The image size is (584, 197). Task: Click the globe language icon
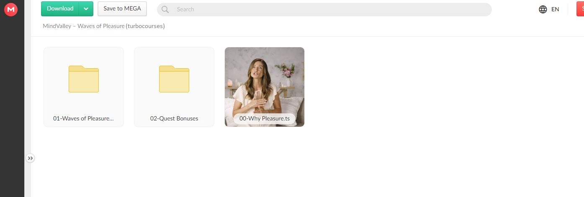point(543,9)
